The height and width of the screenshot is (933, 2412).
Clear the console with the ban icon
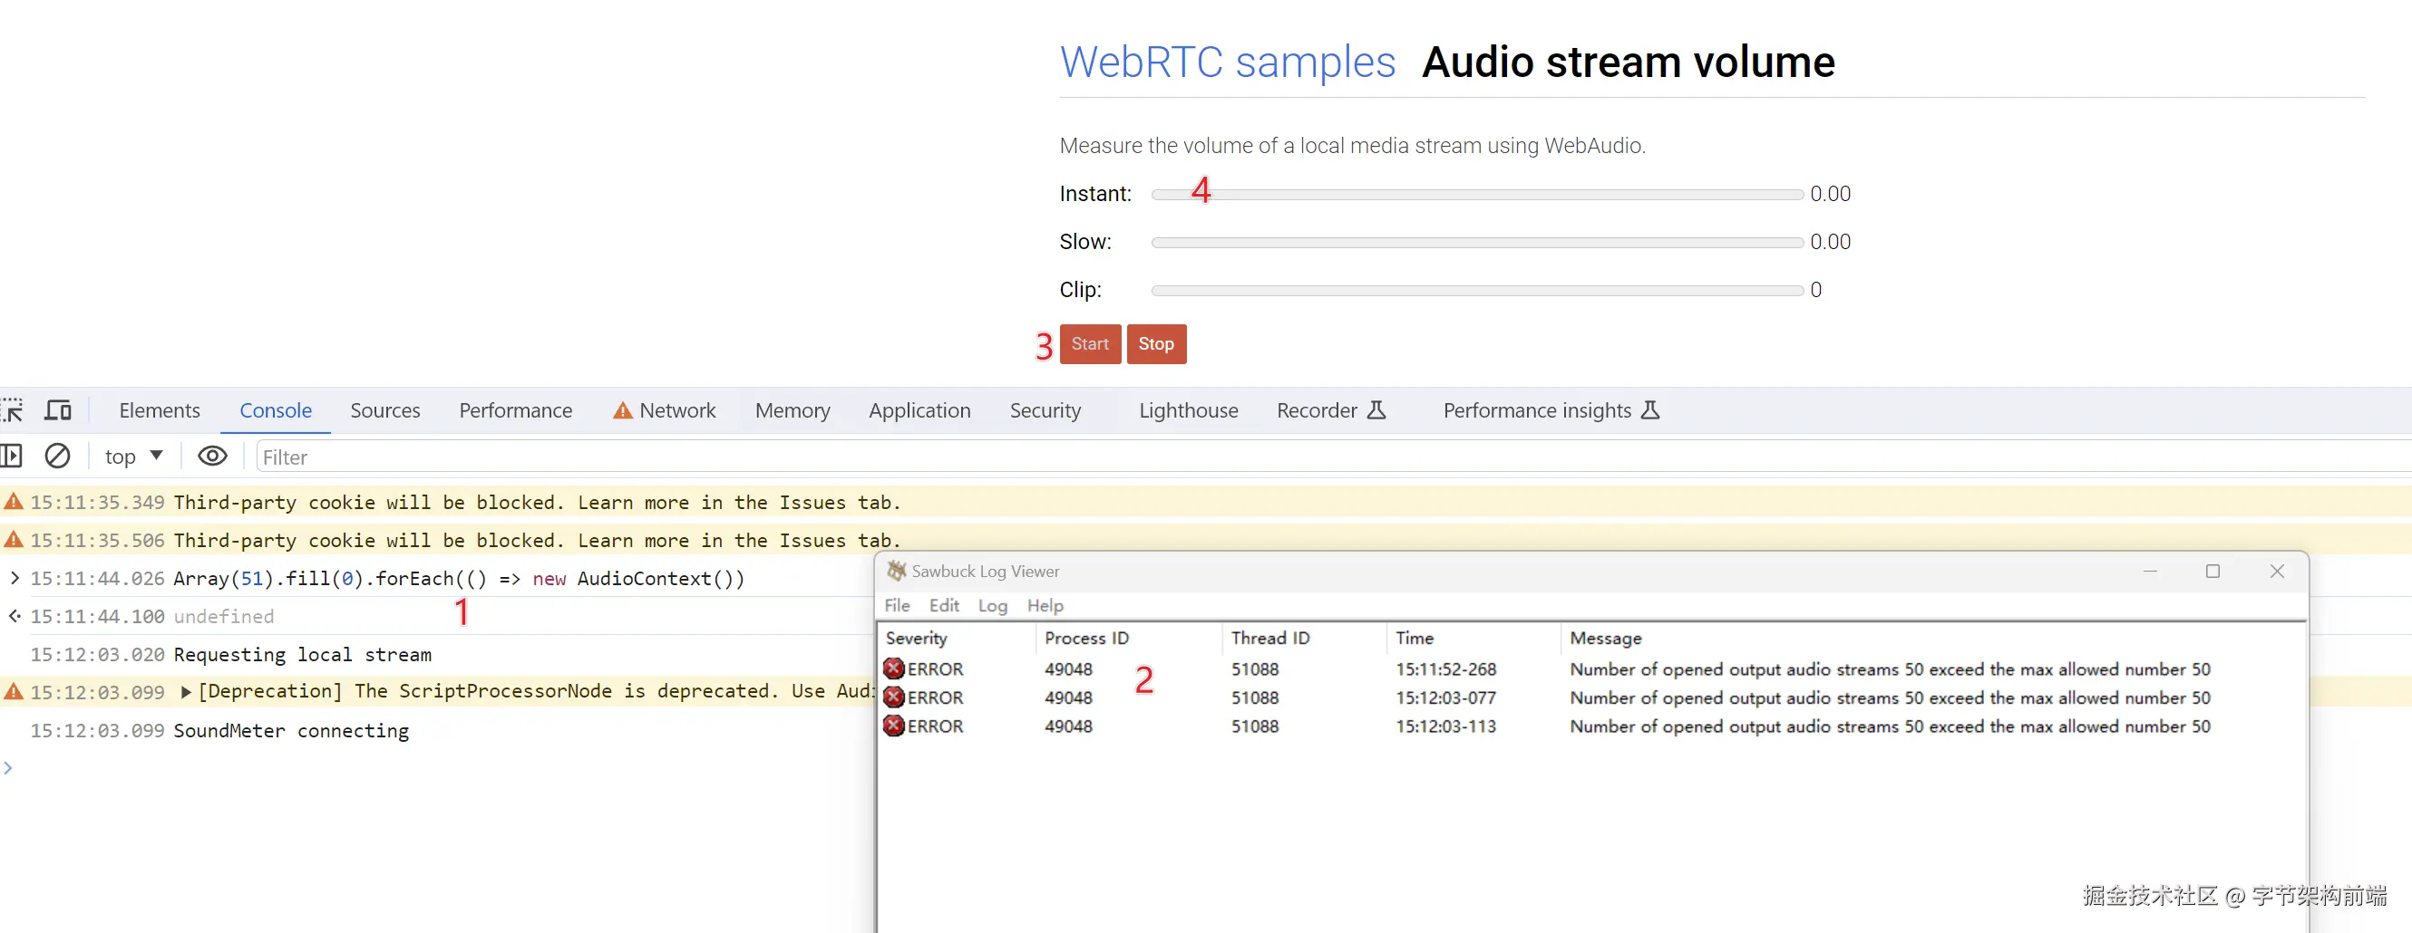pos(57,456)
